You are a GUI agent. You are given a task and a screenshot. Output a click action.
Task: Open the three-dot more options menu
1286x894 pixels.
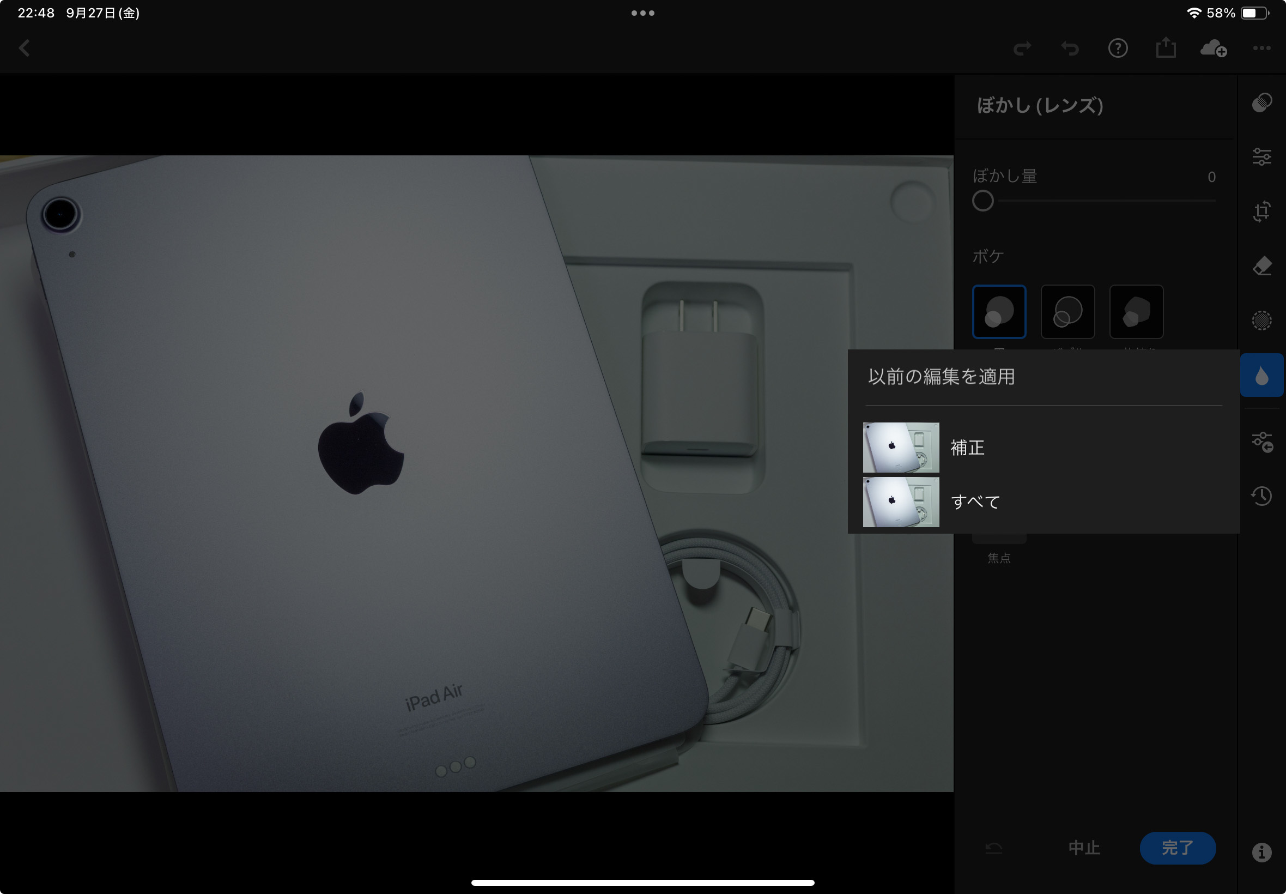click(1261, 48)
